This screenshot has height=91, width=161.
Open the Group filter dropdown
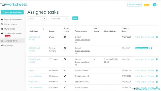point(37,19)
